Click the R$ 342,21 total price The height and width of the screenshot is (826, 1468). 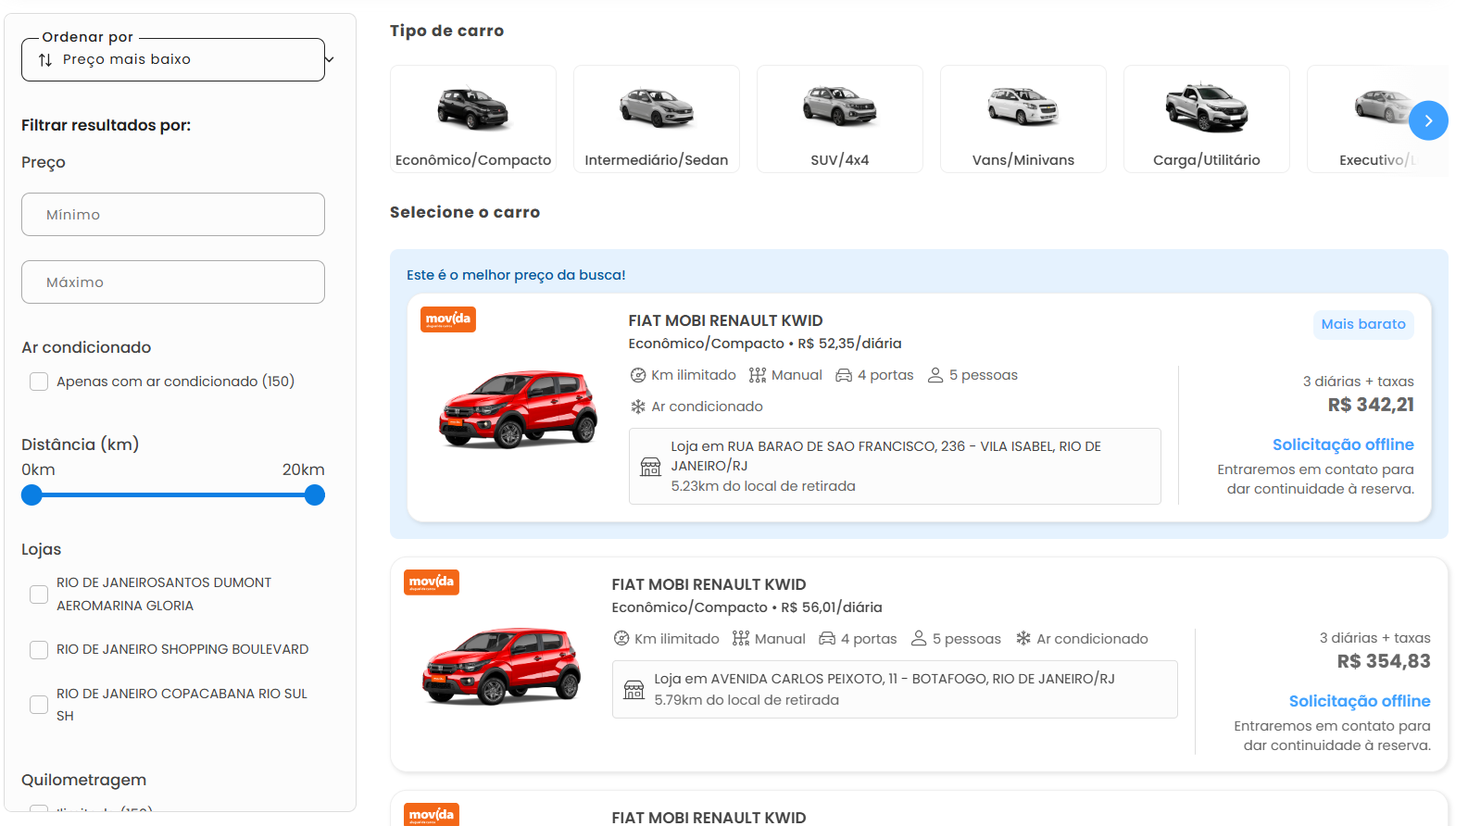[1371, 405]
